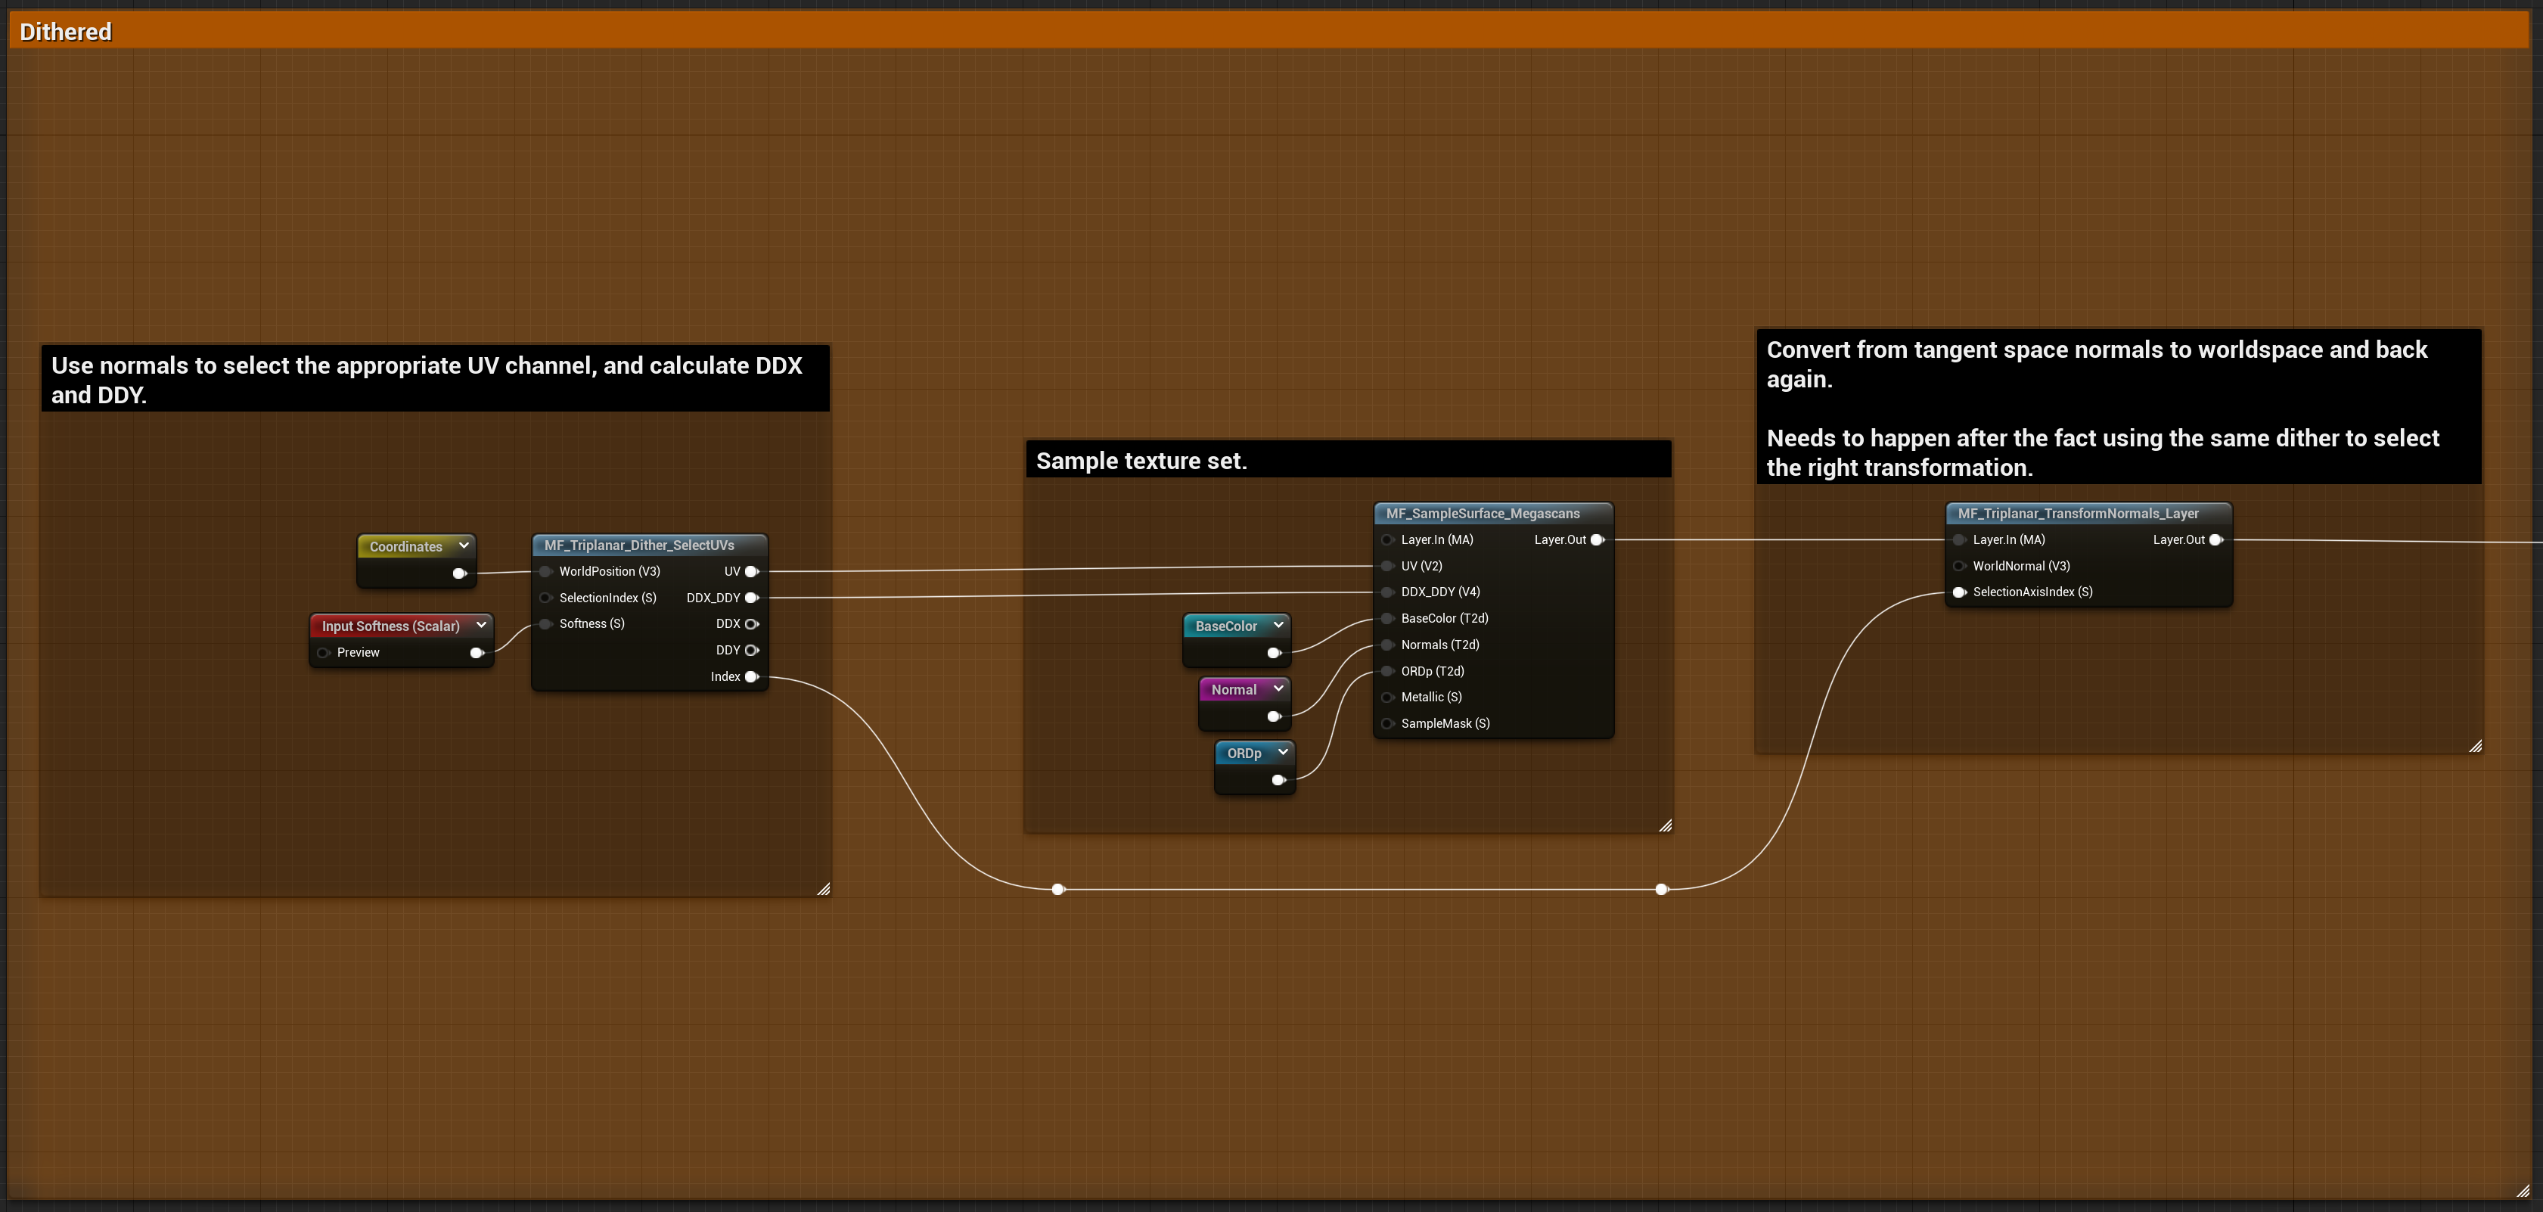Screen dimensions: 2543x1212
Task: Click the Input Softness output pin
Action: point(477,653)
